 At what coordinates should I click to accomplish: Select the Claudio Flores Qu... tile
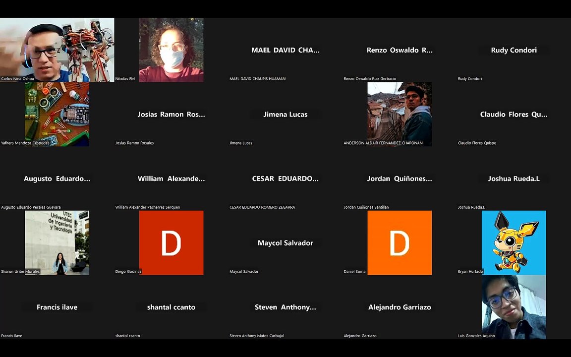514,114
